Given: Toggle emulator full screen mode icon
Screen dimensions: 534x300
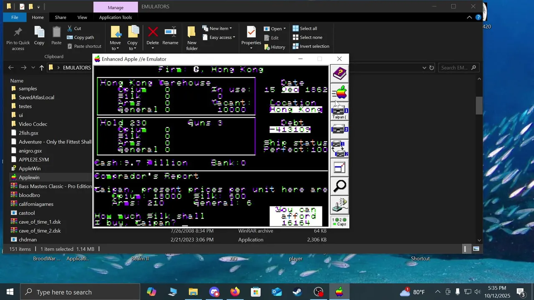Looking at the screenshot, I should 340,167.
